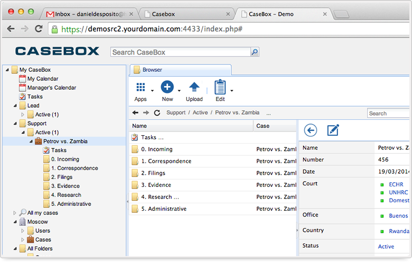Open the Apps grid icon

click(141, 87)
